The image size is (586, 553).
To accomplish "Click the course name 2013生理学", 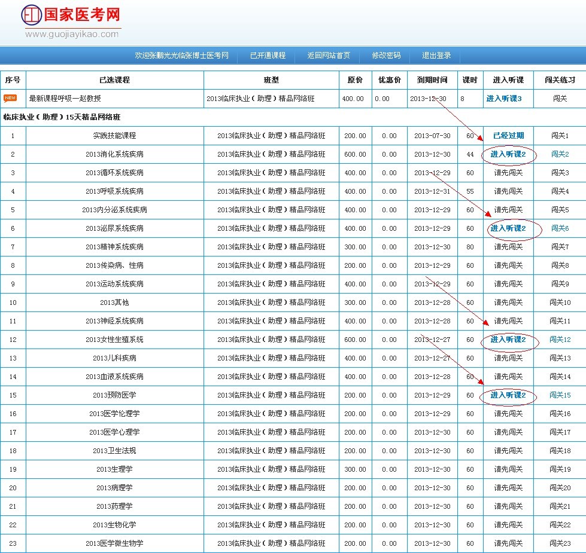I will [x=114, y=469].
